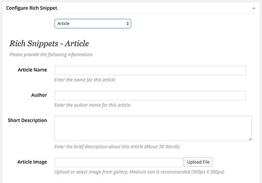Click the Article Image label
The height and width of the screenshot is (183, 262).
32,162
